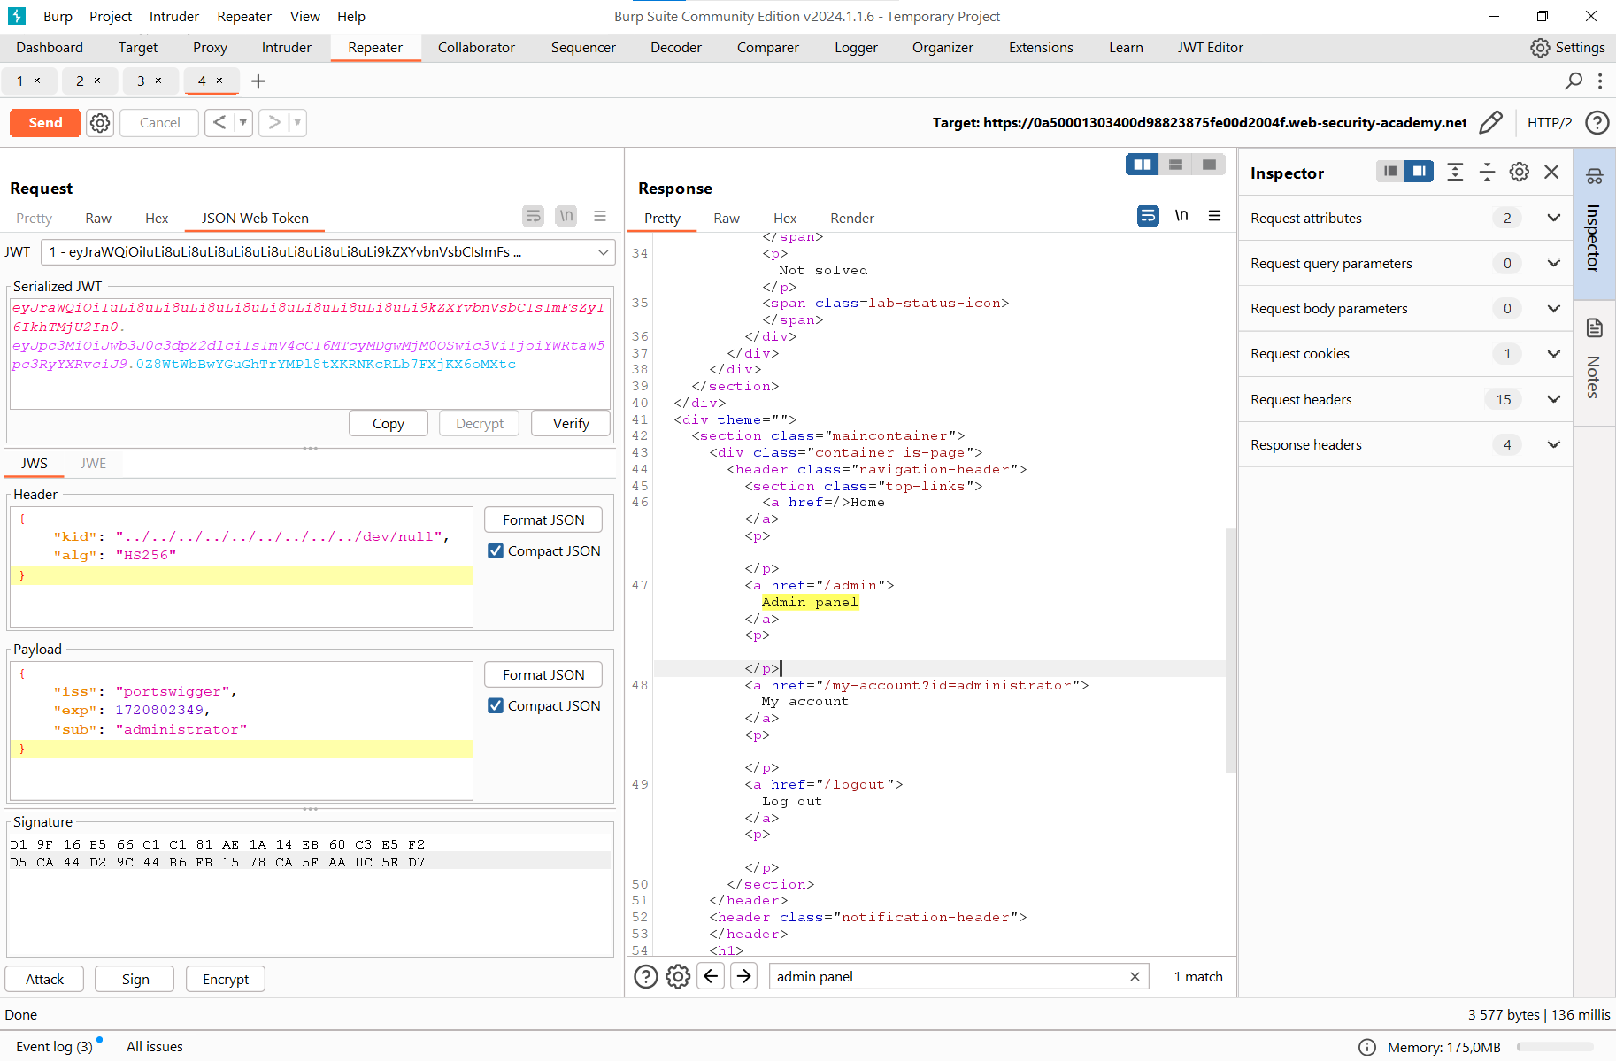Go to next request history arrow

tap(274, 123)
